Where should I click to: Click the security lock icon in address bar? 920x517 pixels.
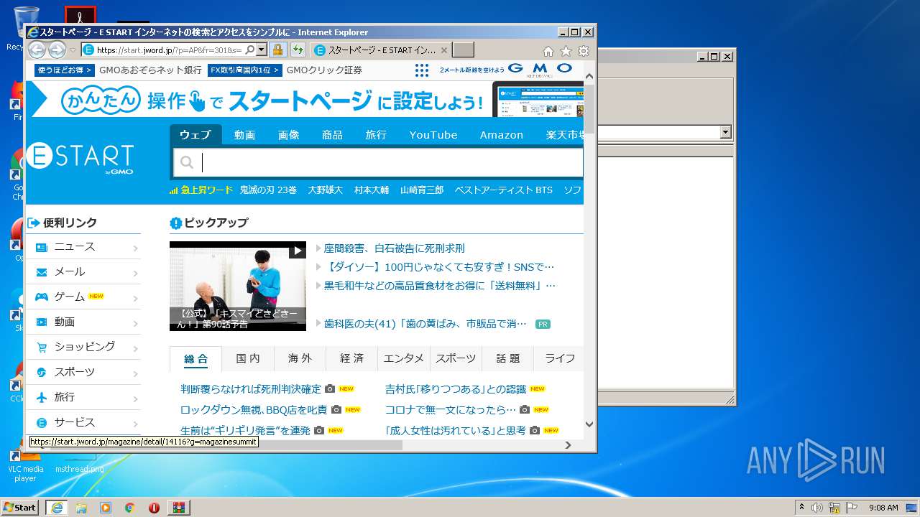point(277,50)
